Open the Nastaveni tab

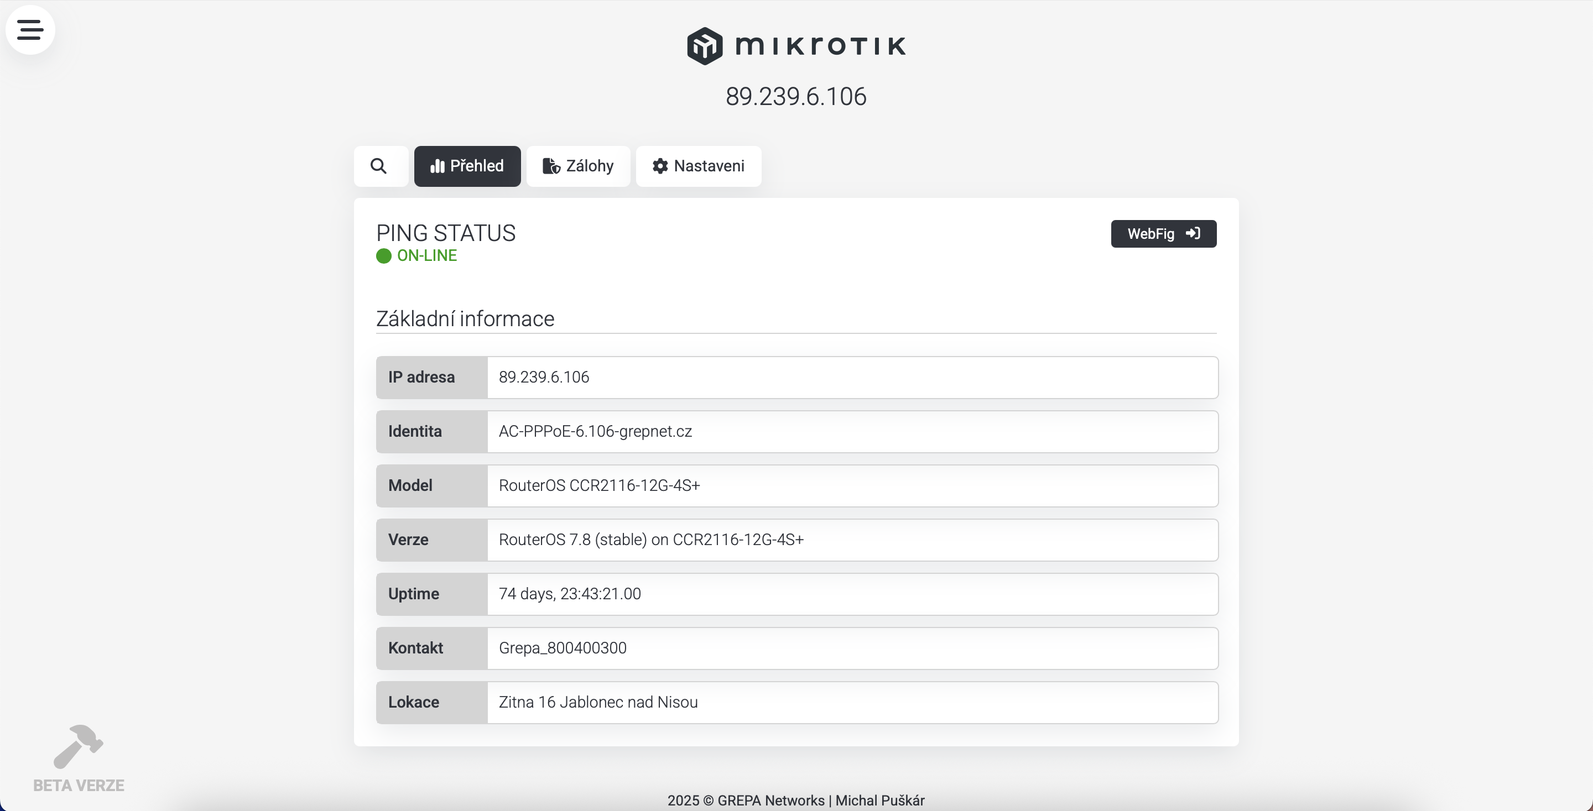pyautogui.click(x=698, y=166)
